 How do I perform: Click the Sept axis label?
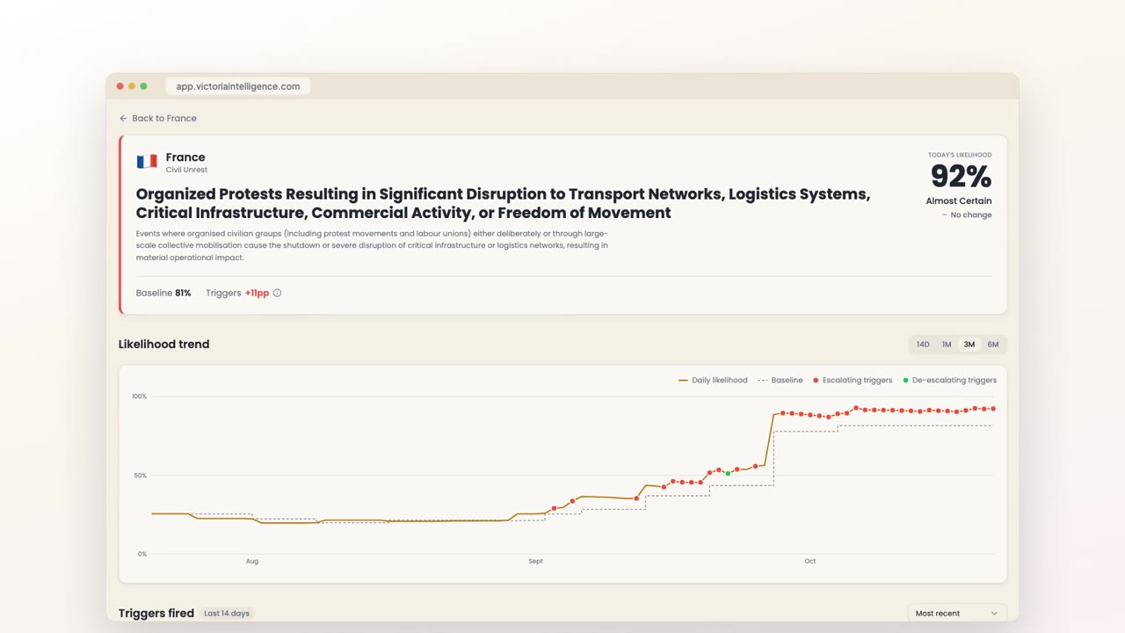[x=536, y=561]
